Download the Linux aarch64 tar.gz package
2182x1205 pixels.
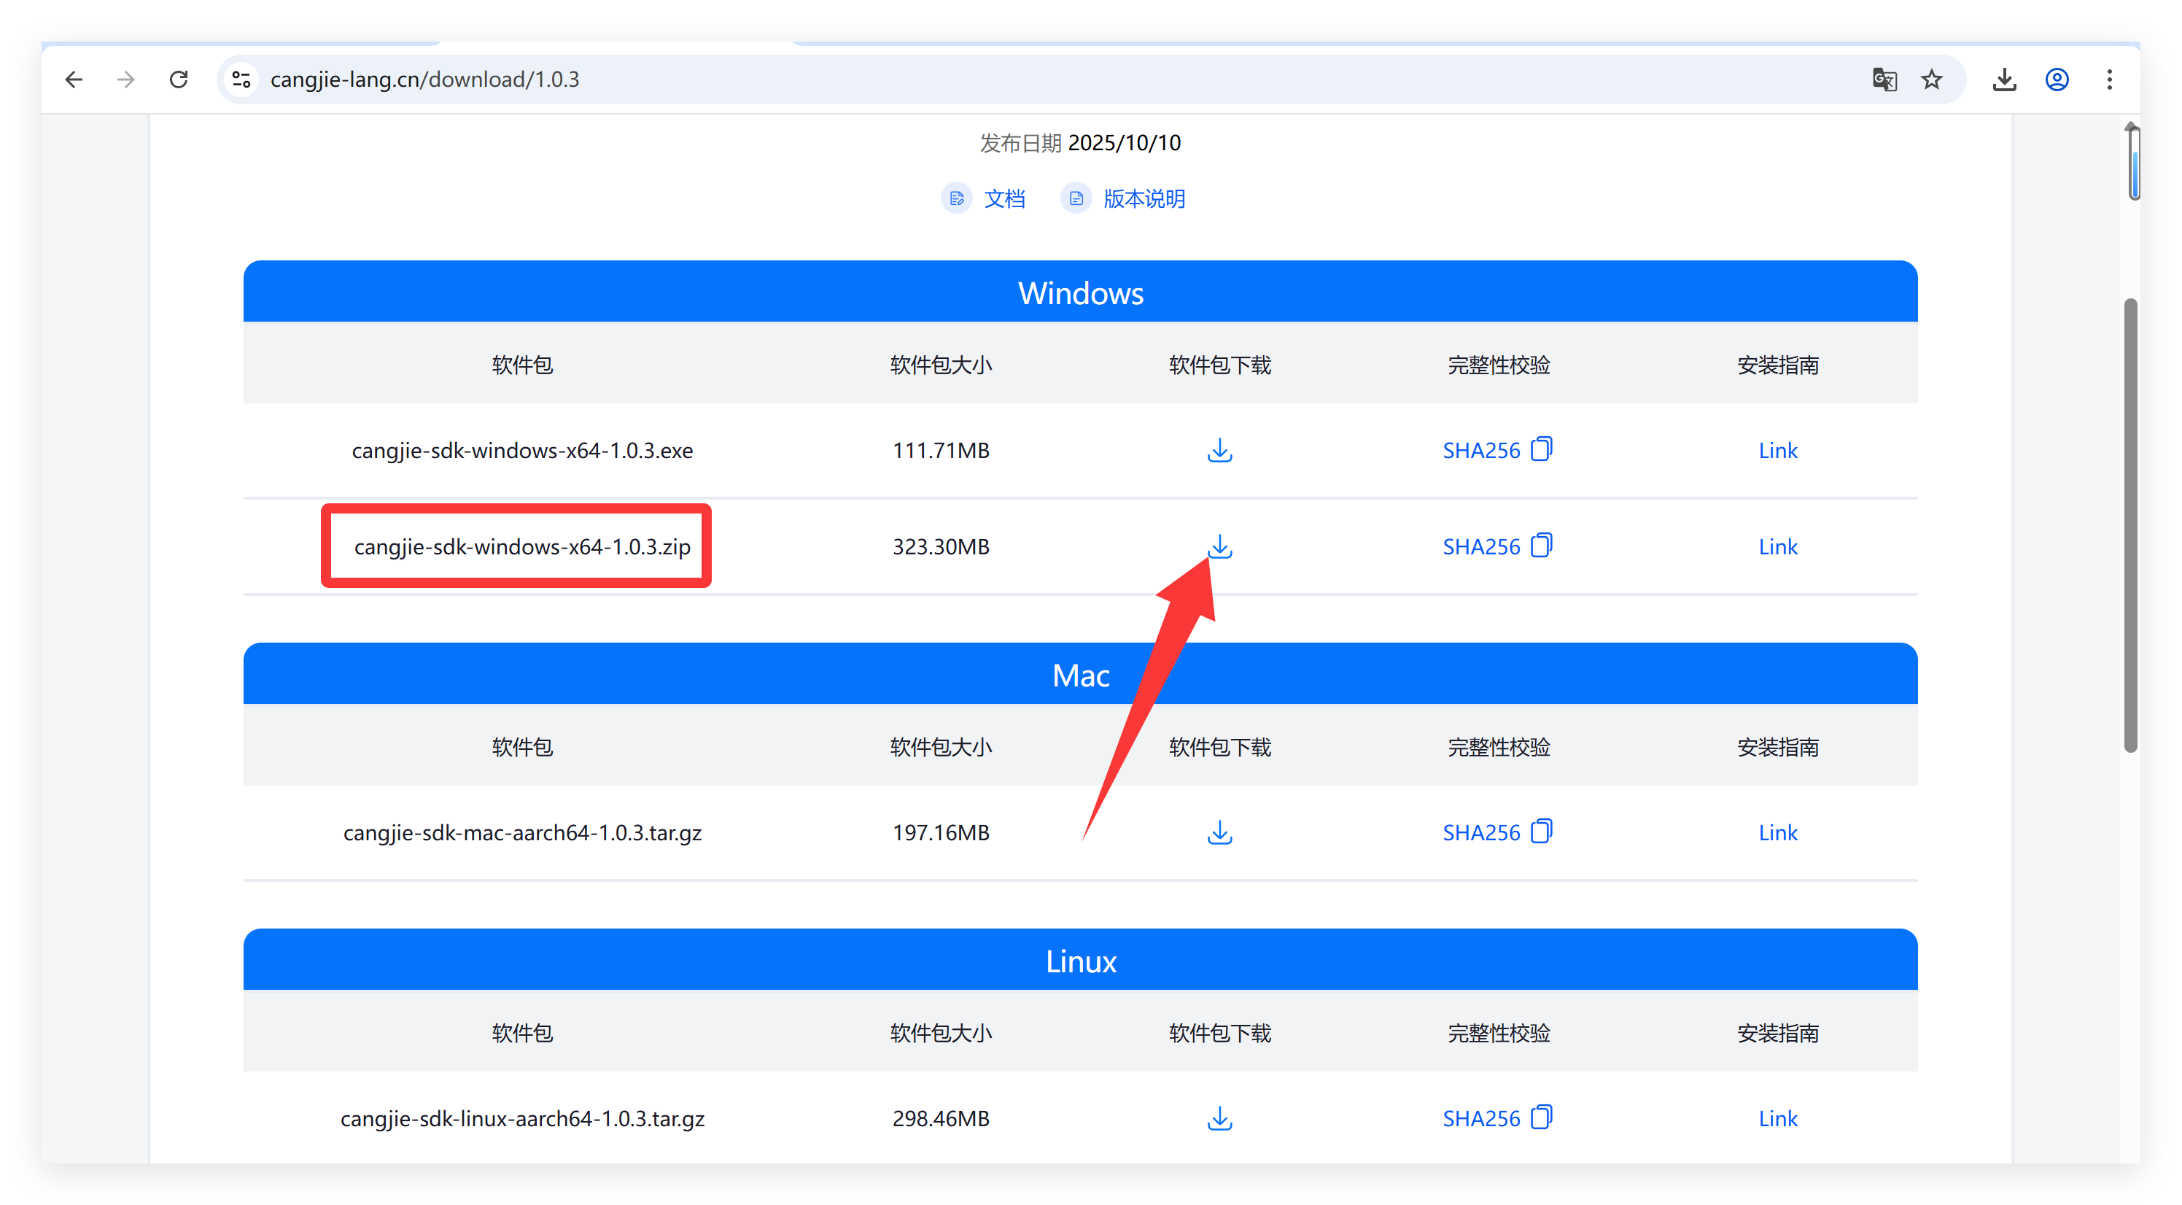(x=1220, y=1117)
